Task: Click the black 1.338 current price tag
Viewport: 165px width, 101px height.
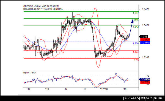Action: point(144,37)
